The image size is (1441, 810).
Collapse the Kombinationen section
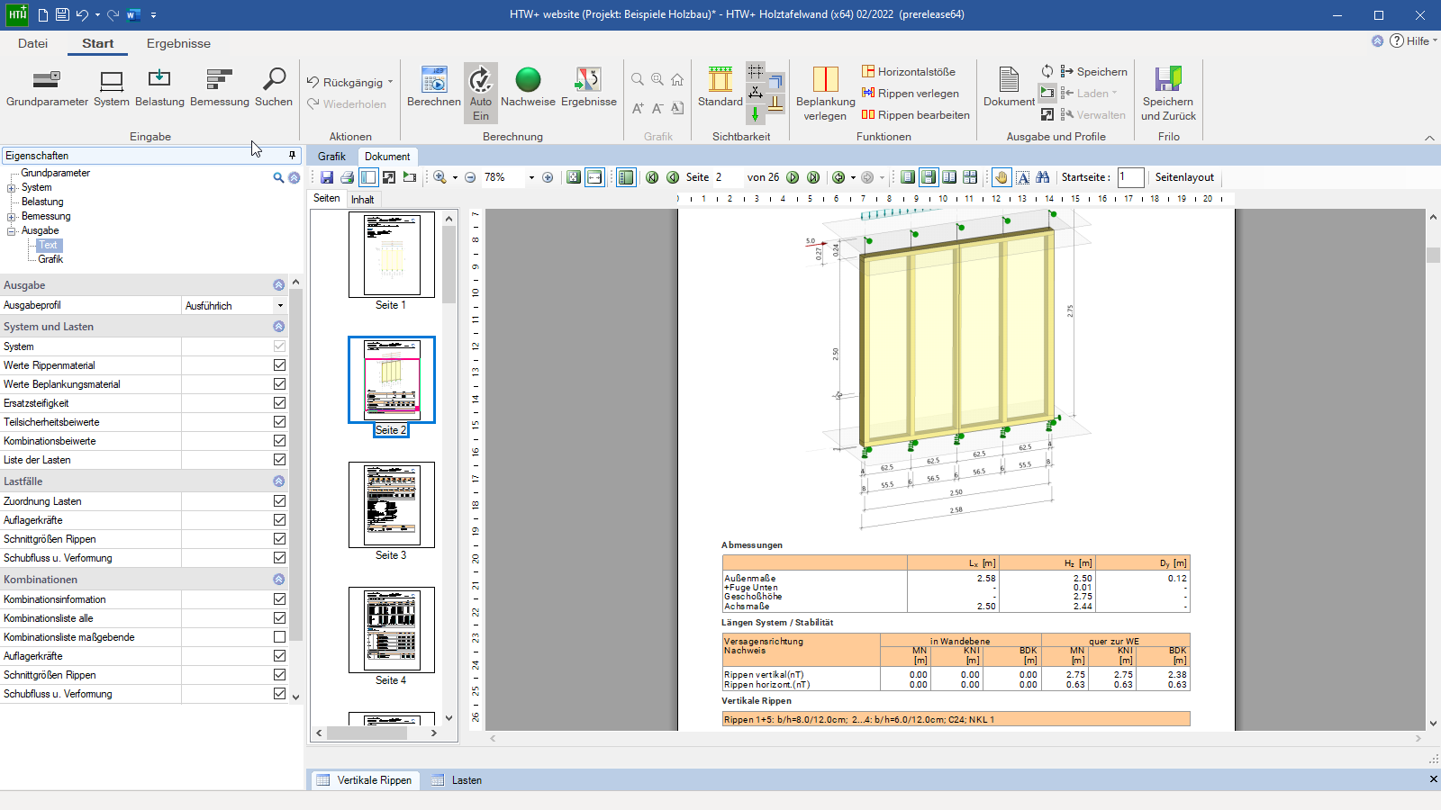(x=279, y=580)
